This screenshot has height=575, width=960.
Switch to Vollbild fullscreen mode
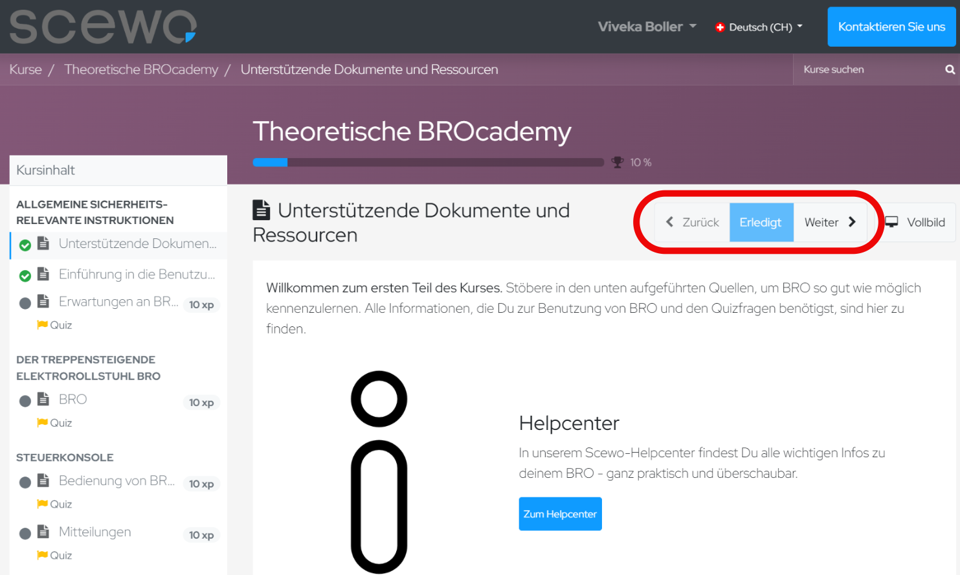pyautogui.click(x=915, y=222)
